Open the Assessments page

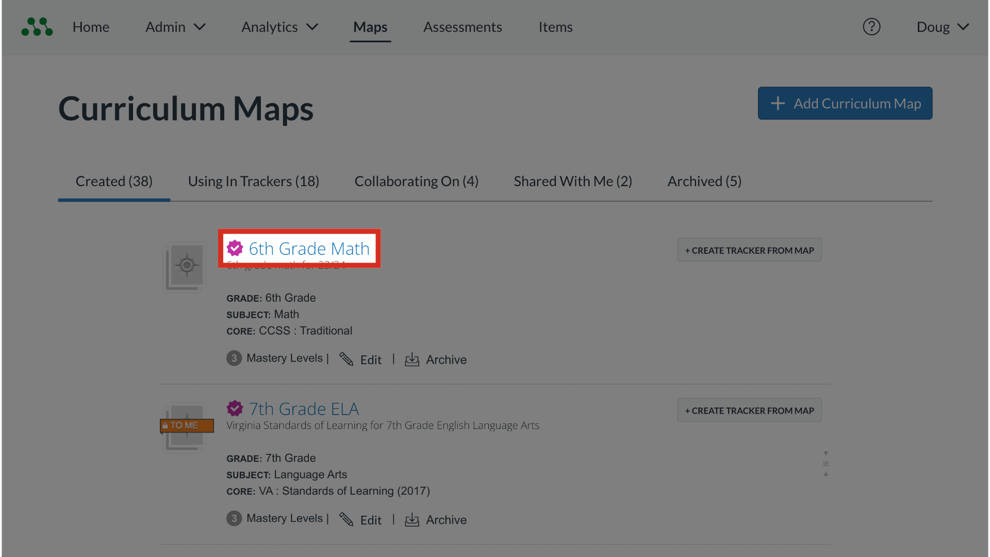[x=463, y=27]
